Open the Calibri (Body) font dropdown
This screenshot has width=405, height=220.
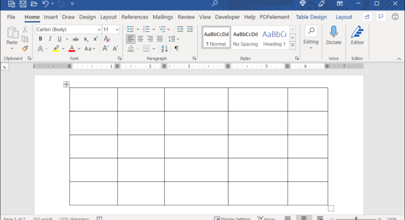(99, 29)
